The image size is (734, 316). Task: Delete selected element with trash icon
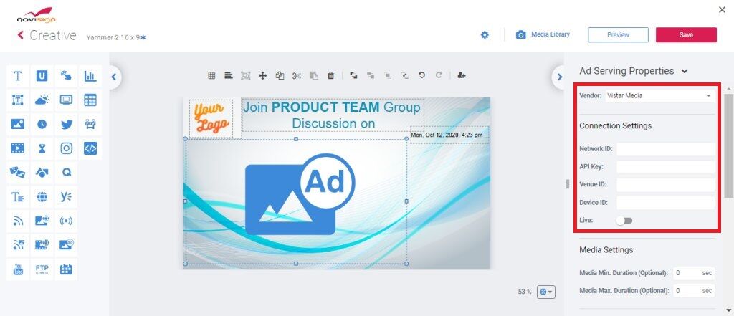click(x=330, y=75)
